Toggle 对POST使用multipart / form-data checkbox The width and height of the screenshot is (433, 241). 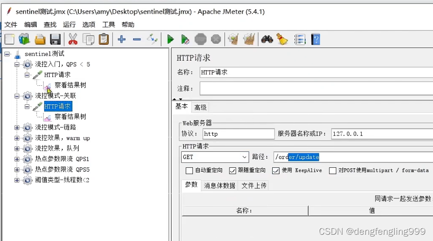tap(332, 171)
